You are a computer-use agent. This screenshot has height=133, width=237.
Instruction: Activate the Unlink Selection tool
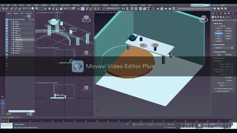(16, 9)
